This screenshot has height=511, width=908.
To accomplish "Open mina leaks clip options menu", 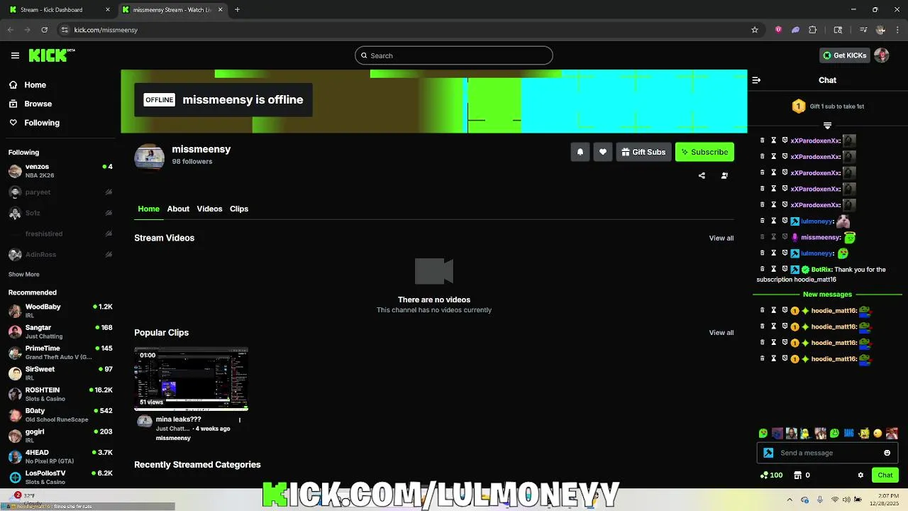I will pyautogui.click(x=240, y=419).
